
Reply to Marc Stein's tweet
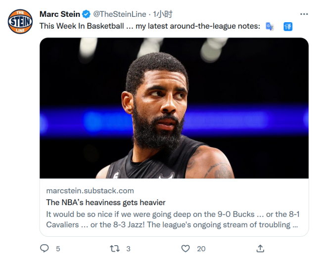[45, 249]
